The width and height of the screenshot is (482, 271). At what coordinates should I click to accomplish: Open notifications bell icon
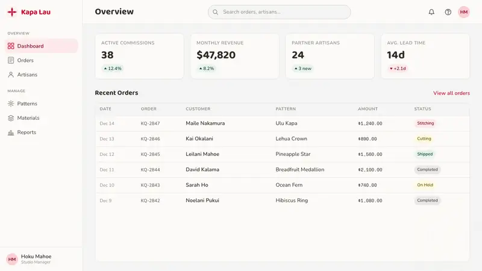(x=431, y=12)
